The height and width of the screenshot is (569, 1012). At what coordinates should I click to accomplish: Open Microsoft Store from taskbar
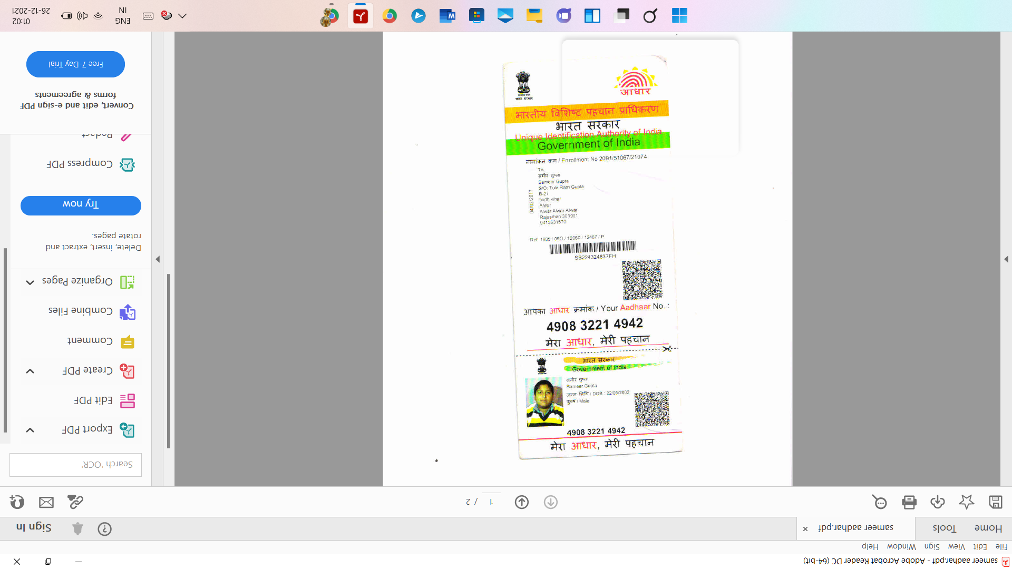tap(476, 16)
